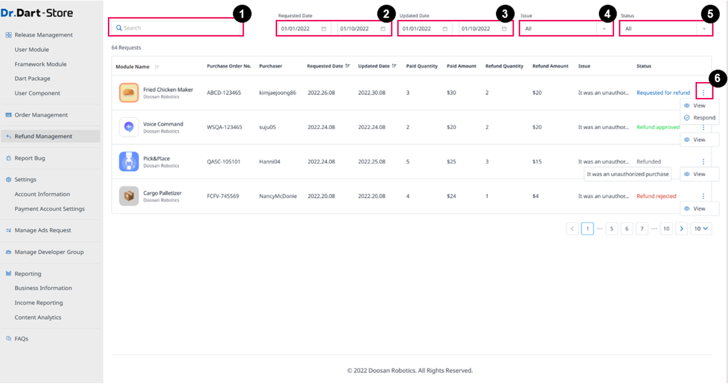Click the Voice Command module icon
Viewport: 728px width, 385px height.
[x=129, y=127]
